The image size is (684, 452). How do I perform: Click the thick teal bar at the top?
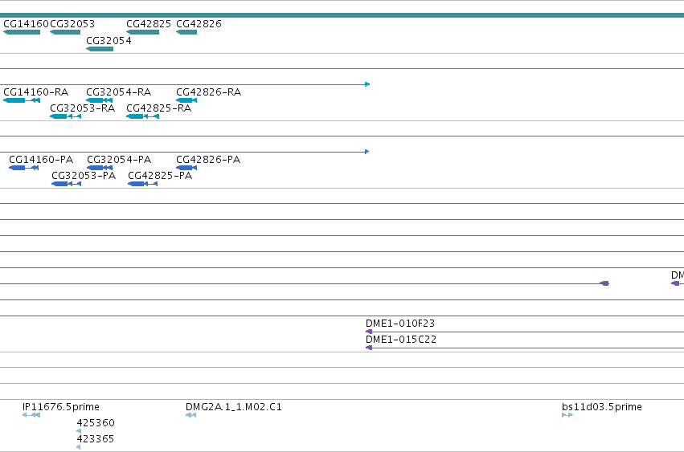click(x=342, y=15)
